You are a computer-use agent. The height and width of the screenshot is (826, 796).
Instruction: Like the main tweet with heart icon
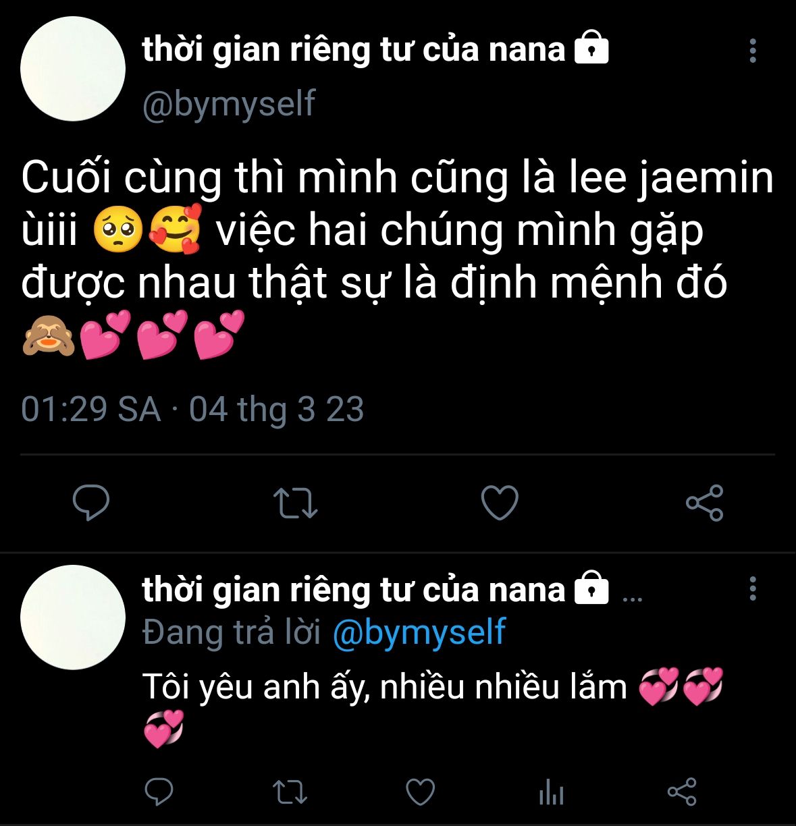500,503
